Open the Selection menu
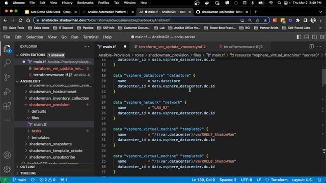The image size is (326, 183). (35, 37)
